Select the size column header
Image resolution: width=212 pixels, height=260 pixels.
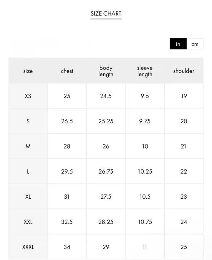[28, 71]
